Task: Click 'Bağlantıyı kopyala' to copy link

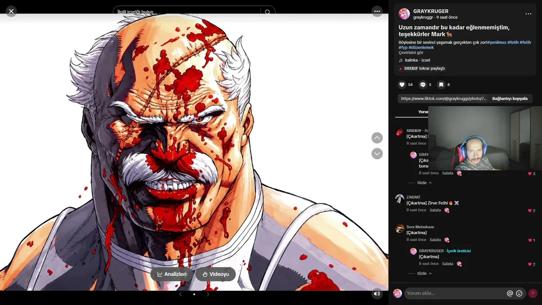Action: 510,99
